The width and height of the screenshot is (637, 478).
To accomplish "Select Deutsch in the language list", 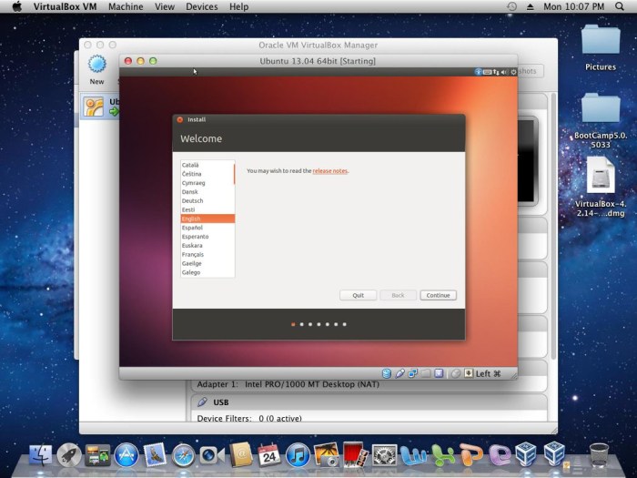I will click(x=193, y=200).
